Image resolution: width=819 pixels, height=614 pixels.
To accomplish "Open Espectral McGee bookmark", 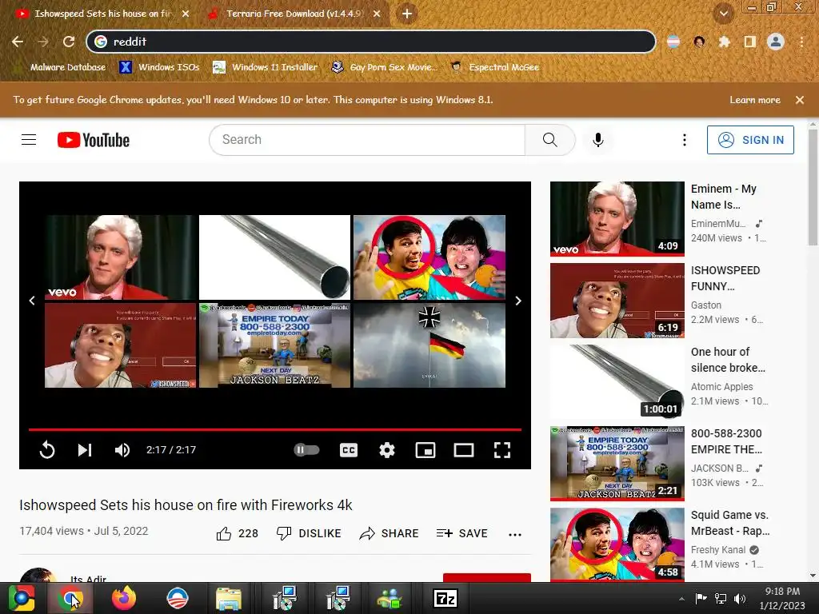I will 494,67.
